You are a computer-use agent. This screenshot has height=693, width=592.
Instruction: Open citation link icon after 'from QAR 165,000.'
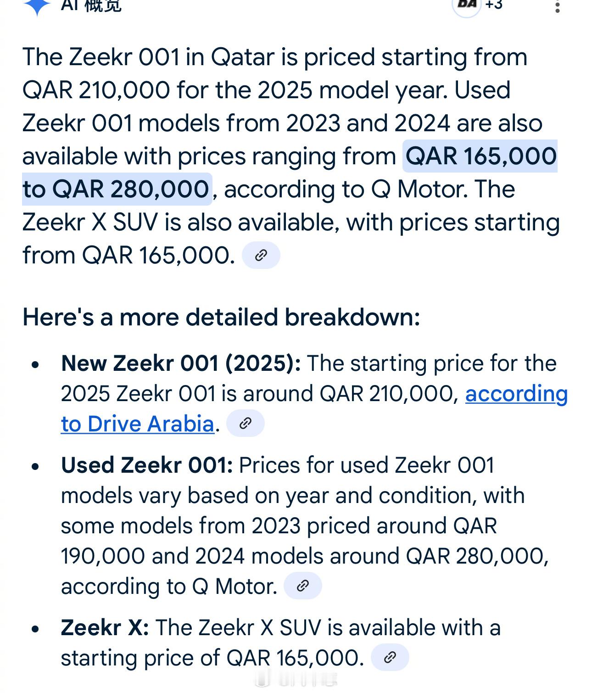click(261, 255)
